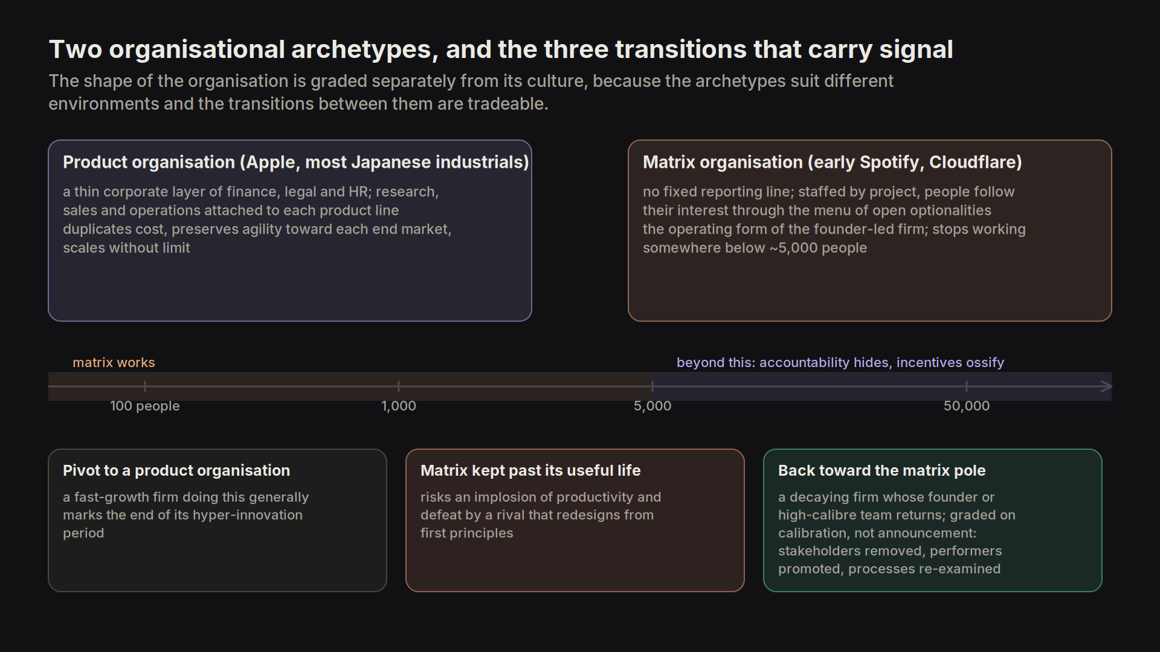Select the subtitle starting 'The shape of the organisation'
The height and width of the screenshot is (652, 1160).
[471, 92]
